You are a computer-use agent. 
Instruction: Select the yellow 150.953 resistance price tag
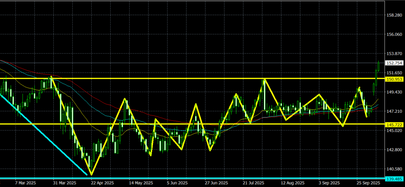394,79
